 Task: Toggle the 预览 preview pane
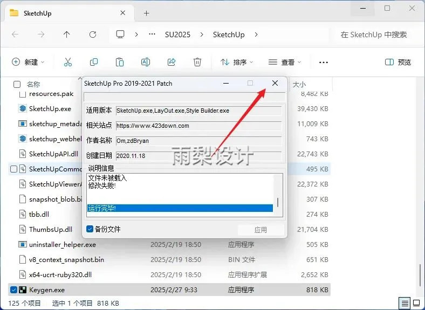(398, 62)
